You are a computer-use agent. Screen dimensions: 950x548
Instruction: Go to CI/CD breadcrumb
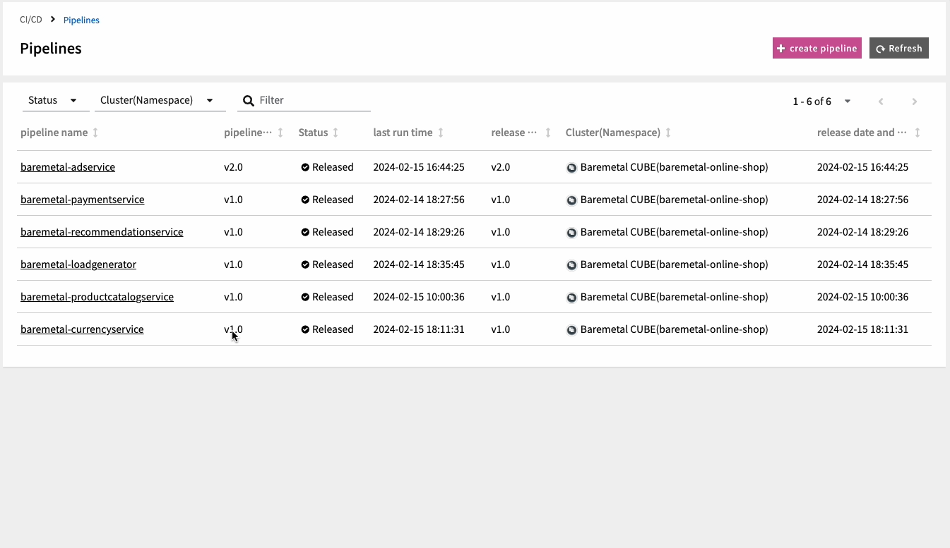(x=31, y=20)
